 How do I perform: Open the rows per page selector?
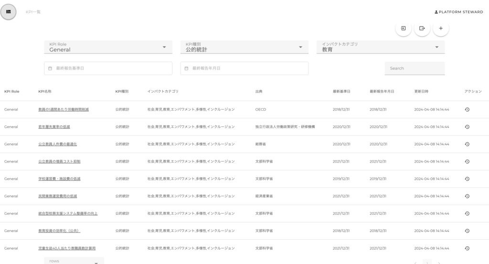(x=74, y=261)
